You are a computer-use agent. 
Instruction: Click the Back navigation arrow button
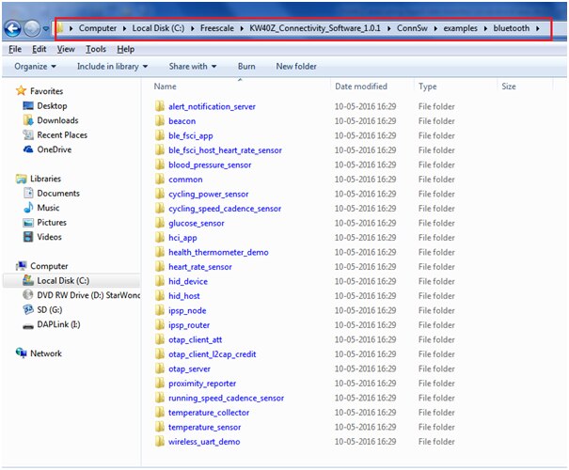point(13,28)
